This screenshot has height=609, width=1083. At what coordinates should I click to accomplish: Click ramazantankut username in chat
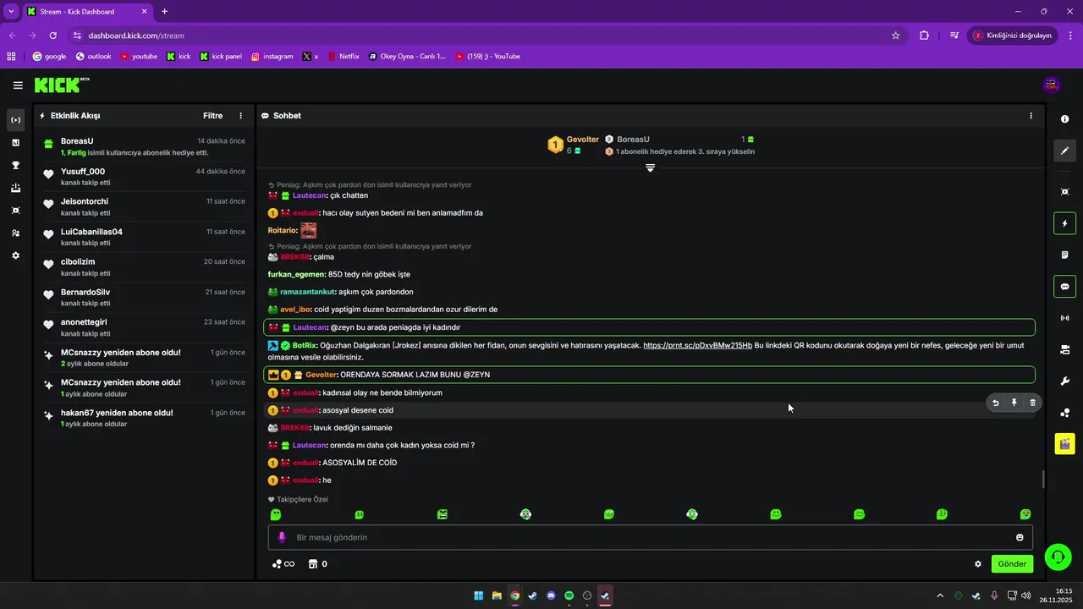[308, 292]
